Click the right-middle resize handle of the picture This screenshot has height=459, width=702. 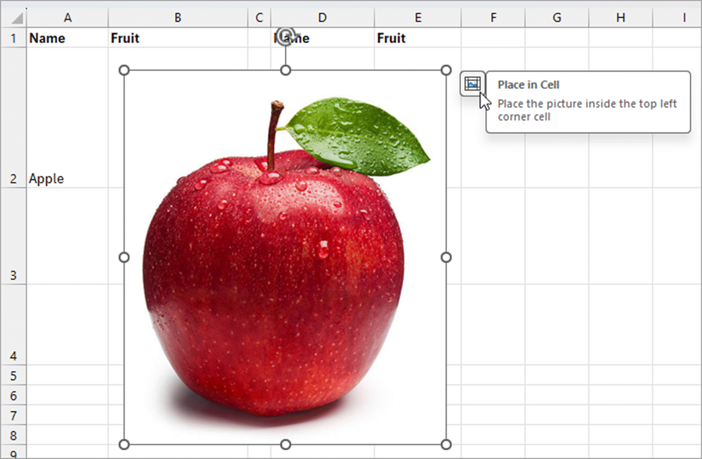446,257
